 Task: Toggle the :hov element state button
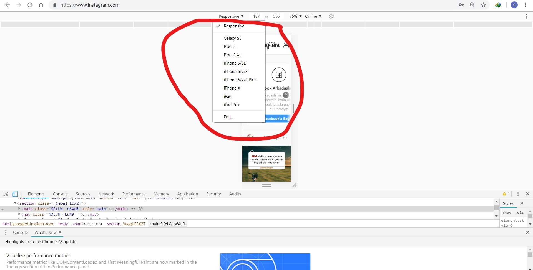point(507,213)
